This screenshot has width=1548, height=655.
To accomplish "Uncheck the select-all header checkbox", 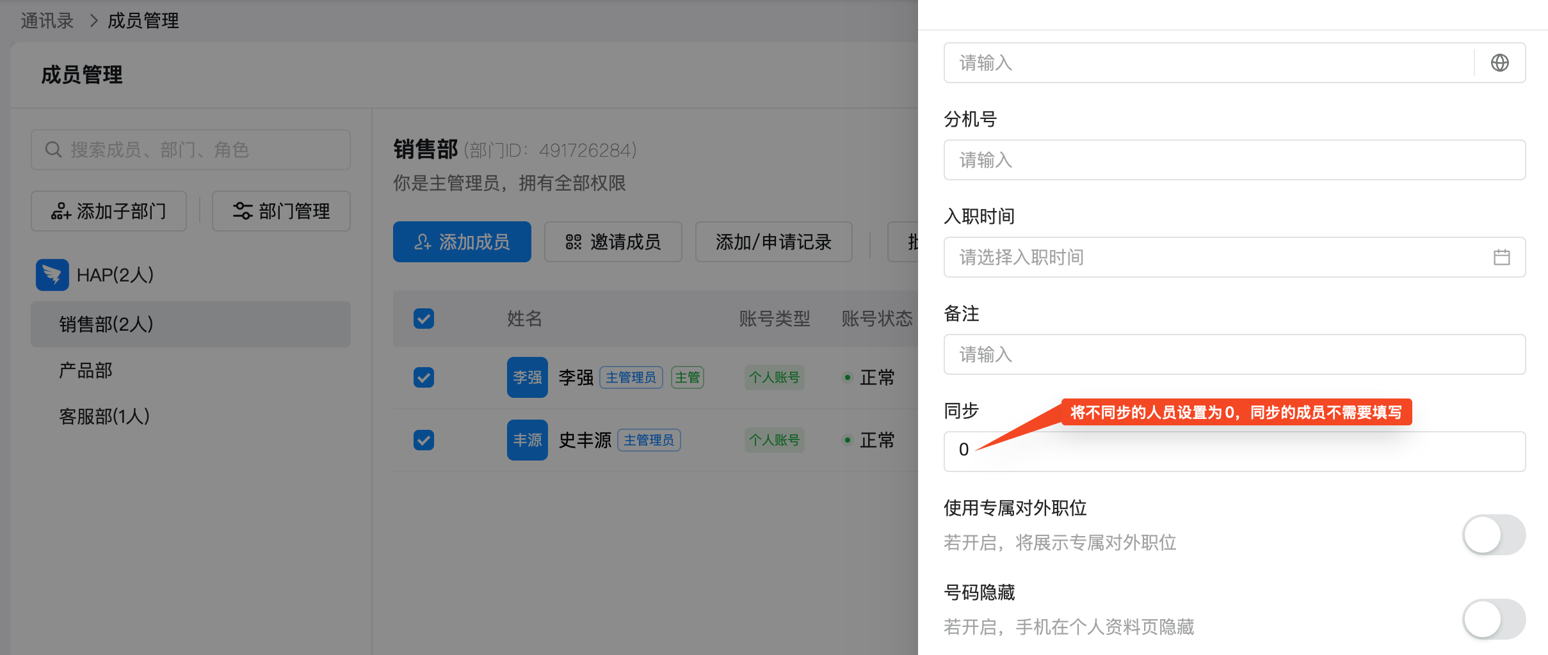I will (424, 319).
